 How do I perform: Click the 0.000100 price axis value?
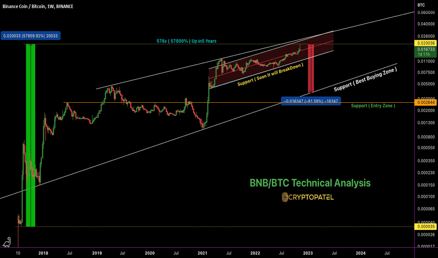426,197
